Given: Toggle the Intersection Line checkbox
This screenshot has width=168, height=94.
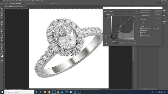Looking at the screenshot, I should 141,35.
